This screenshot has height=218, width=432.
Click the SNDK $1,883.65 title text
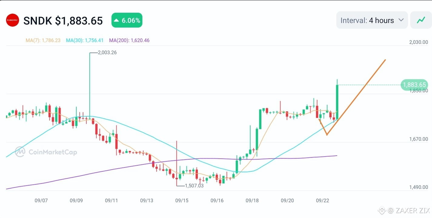click(x=63, y=21)
